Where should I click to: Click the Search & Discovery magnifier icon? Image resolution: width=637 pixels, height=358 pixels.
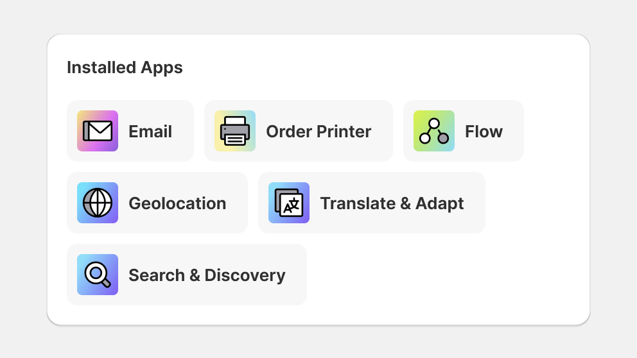[x=98, y=275]
